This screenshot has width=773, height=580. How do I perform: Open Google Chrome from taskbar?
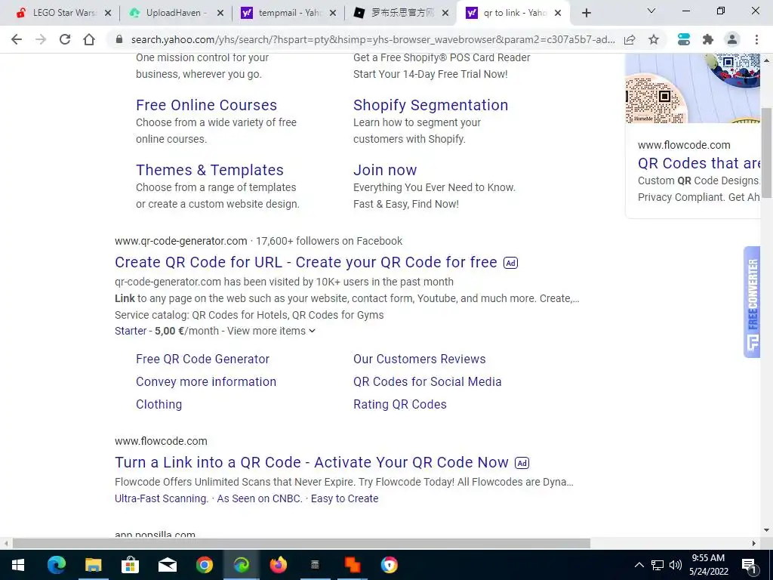204,565
